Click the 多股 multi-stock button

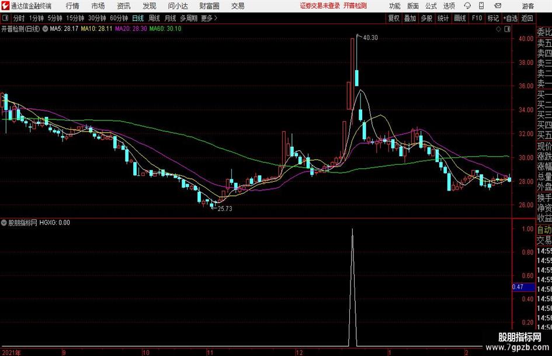[x=426, y=18]
